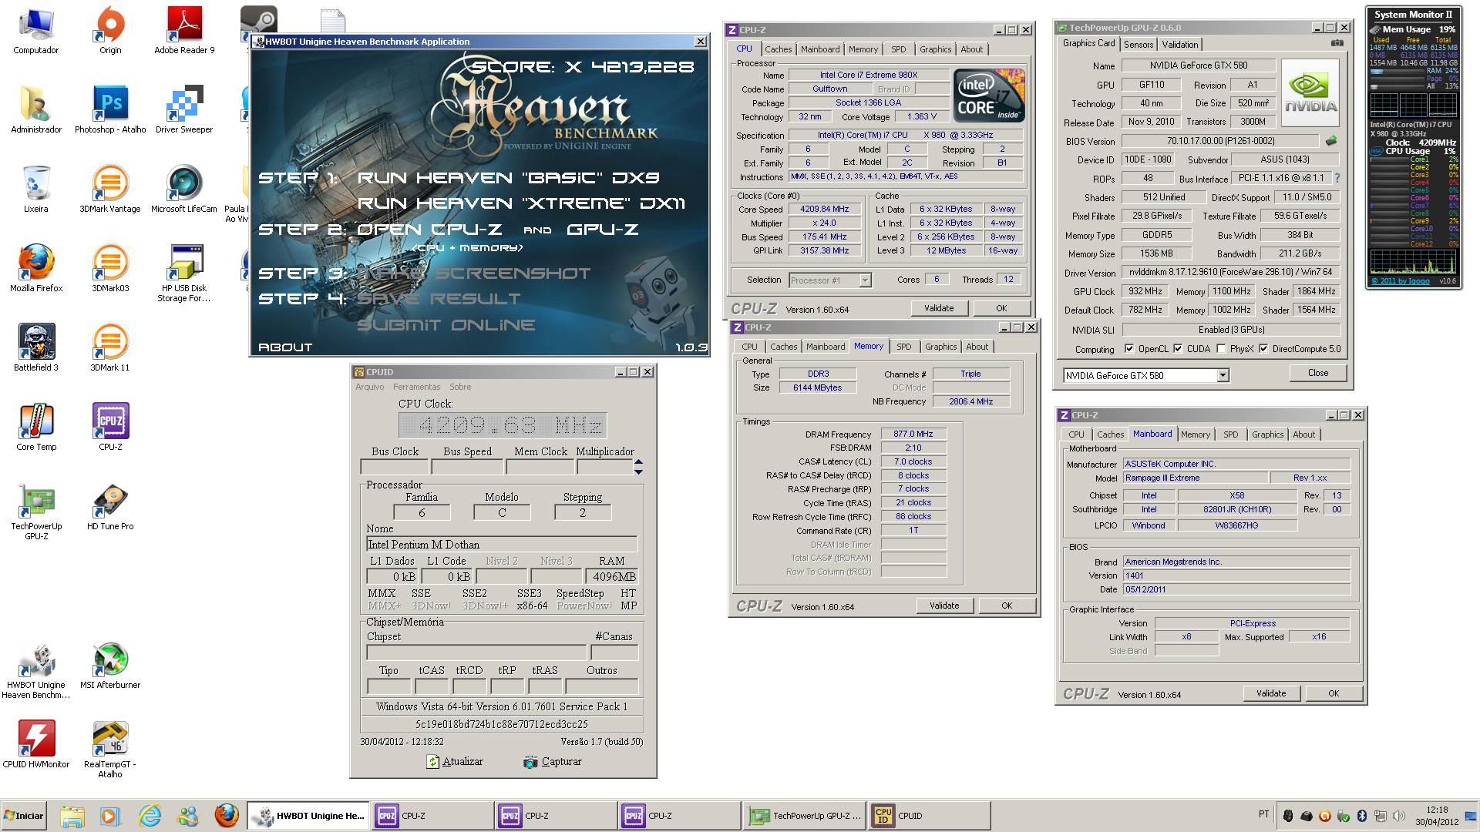Open 3DMark03 desktop shortcut
Image resolution: width=1480 pixels, height=832 pixels.
[110, 269]
